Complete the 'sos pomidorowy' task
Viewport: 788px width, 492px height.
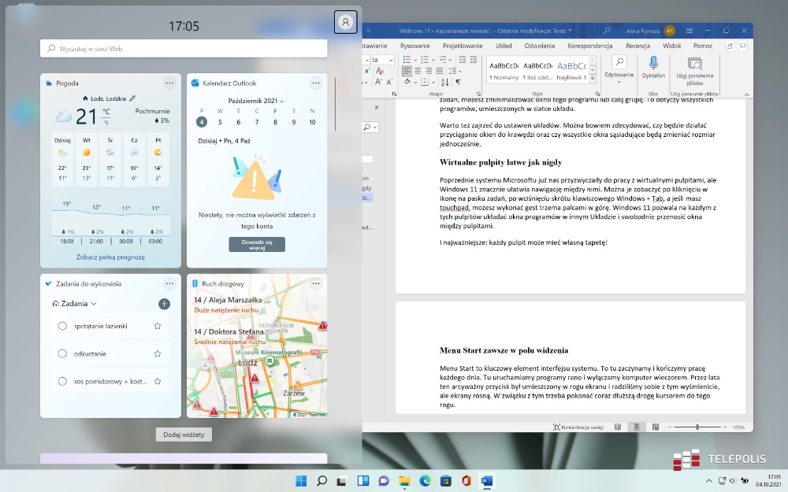coord(62,381)
